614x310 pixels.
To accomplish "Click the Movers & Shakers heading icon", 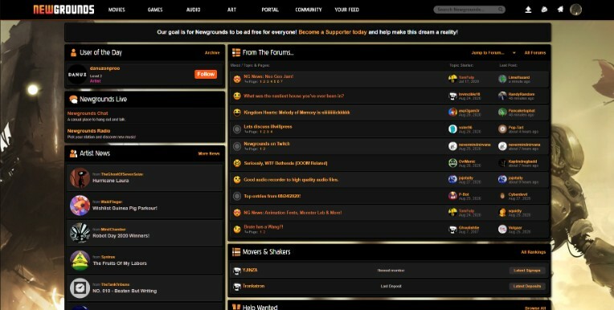I will pyautogui.click(x=236, y=251).
